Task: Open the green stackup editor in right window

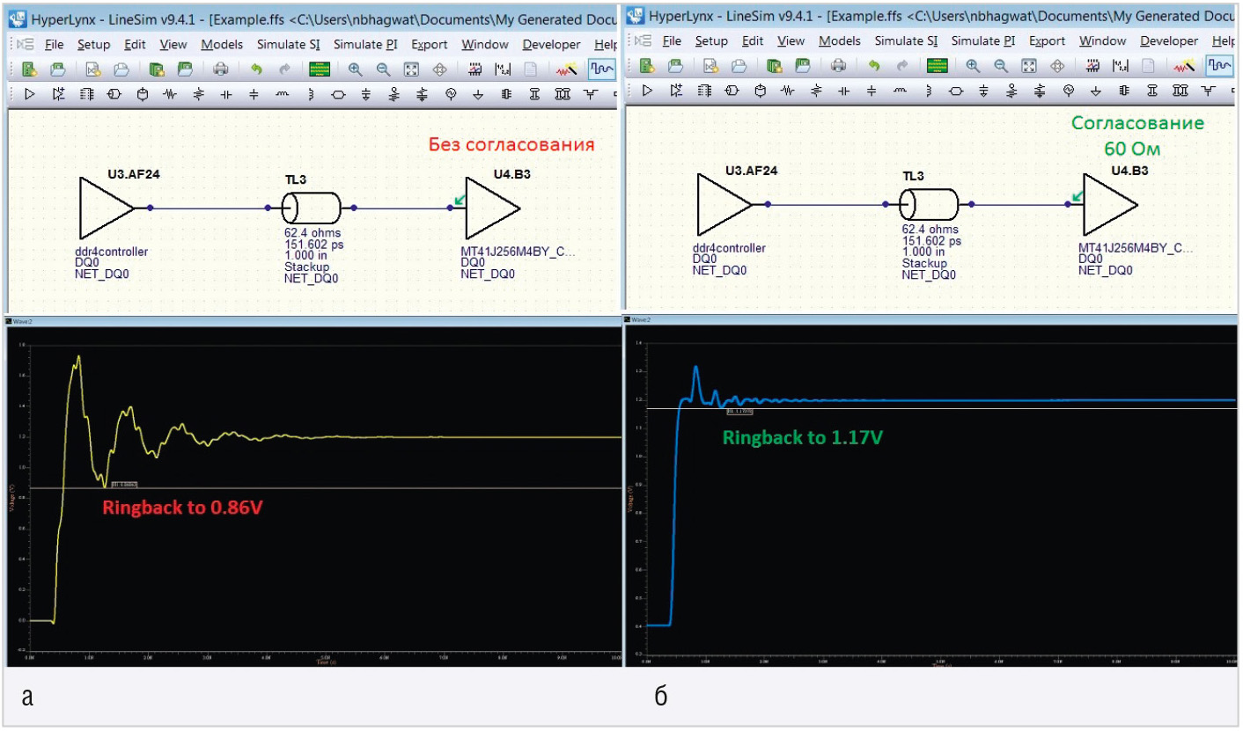Action: pyautogui.click(x=938, y=65)
